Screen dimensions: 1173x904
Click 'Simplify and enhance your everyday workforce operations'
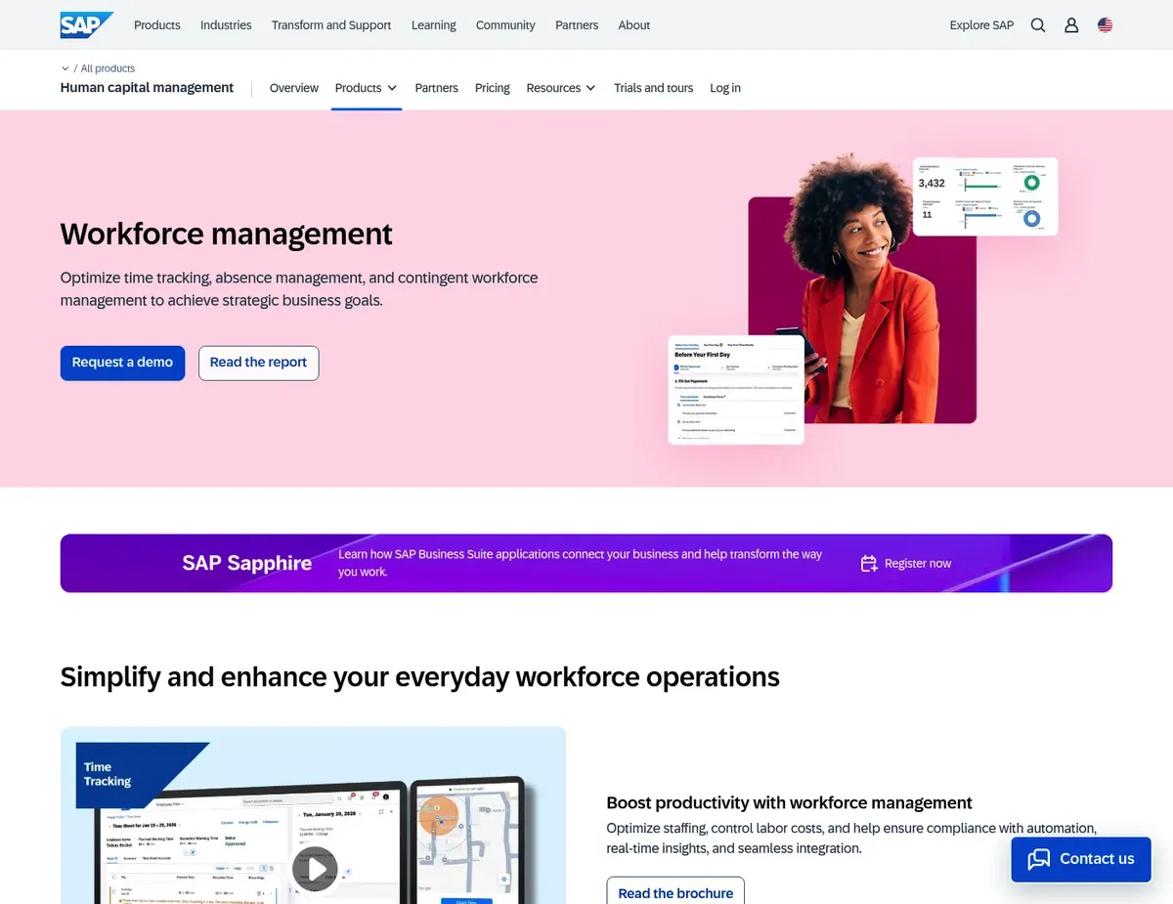[x=420, y=677]
